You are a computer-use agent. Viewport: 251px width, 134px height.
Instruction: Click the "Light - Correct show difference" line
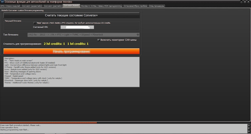click(x=35, y=65)
